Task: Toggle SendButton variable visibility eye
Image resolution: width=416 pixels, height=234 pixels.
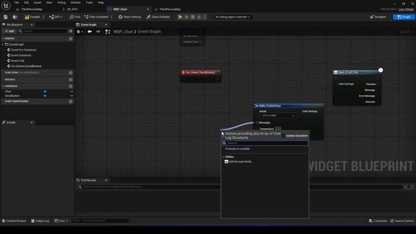Action: 71,96
